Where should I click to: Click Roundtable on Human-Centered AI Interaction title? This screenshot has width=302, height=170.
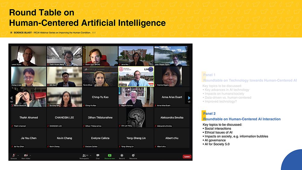point(242,119)
